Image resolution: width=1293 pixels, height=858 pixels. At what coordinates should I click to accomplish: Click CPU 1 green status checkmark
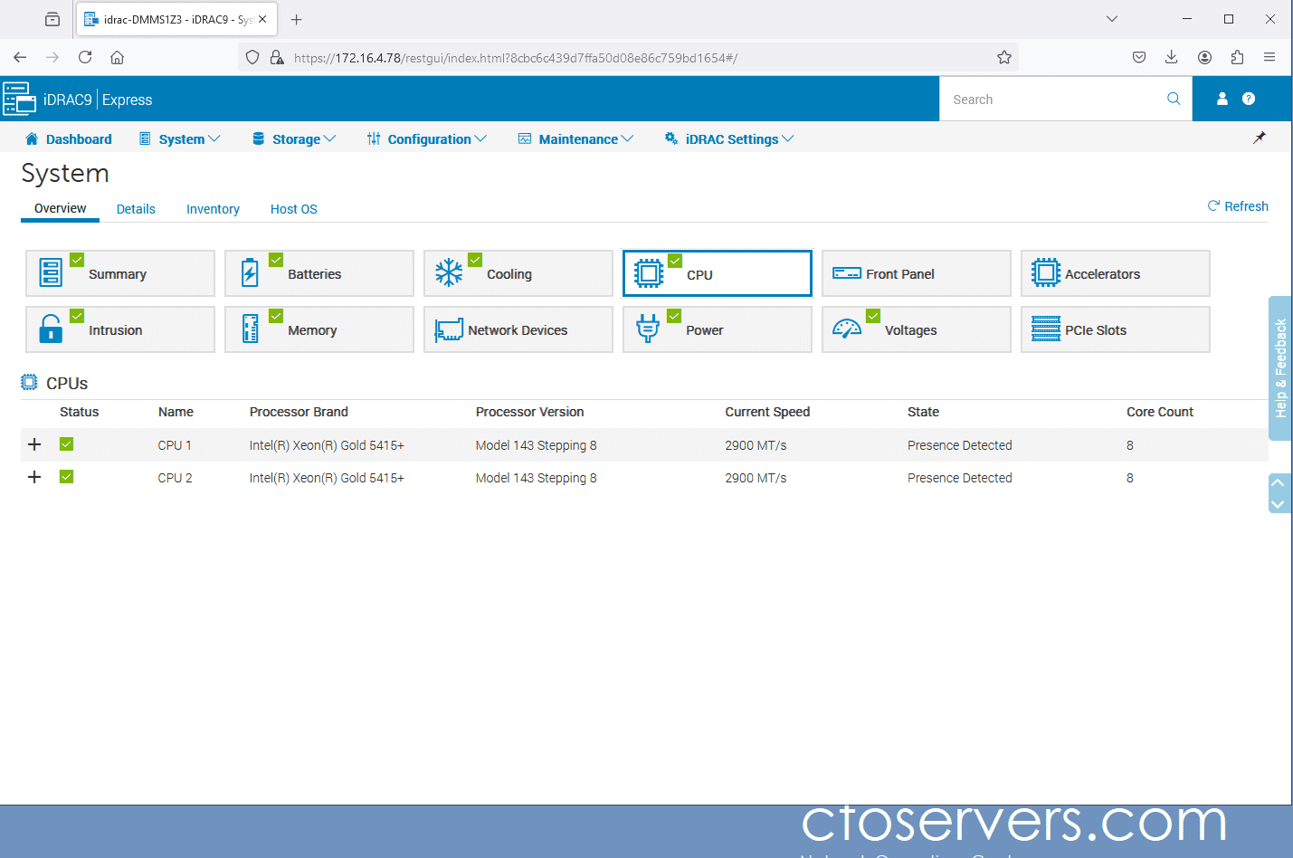coord(66,444)
